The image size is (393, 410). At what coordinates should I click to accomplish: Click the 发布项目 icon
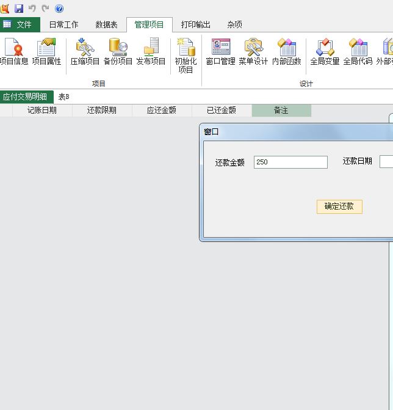[x=151, y=48]
